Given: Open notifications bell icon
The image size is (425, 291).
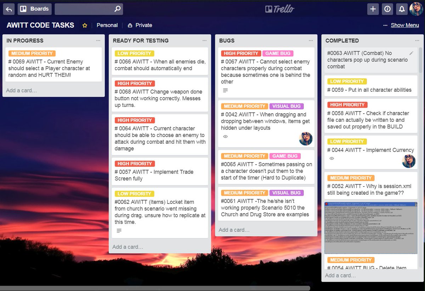Looking at the screenshot, I should pos(402,9).
